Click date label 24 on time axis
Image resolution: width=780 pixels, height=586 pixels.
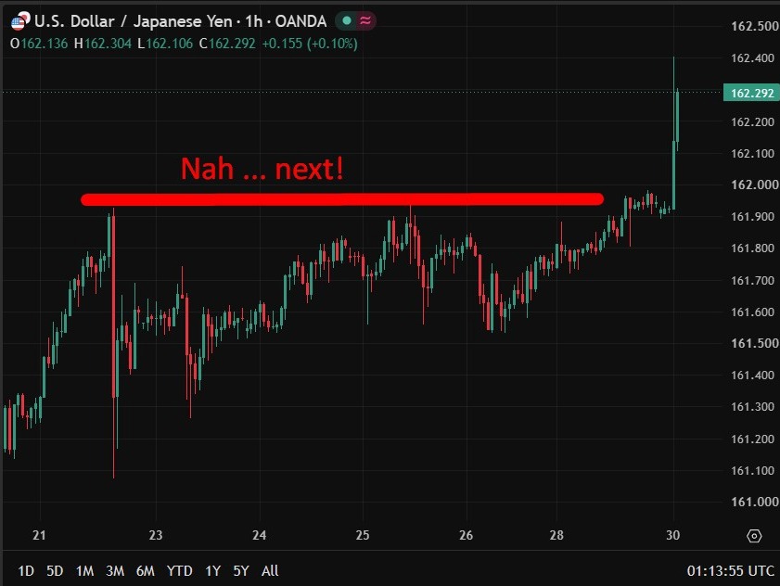[x=259, y=535]
